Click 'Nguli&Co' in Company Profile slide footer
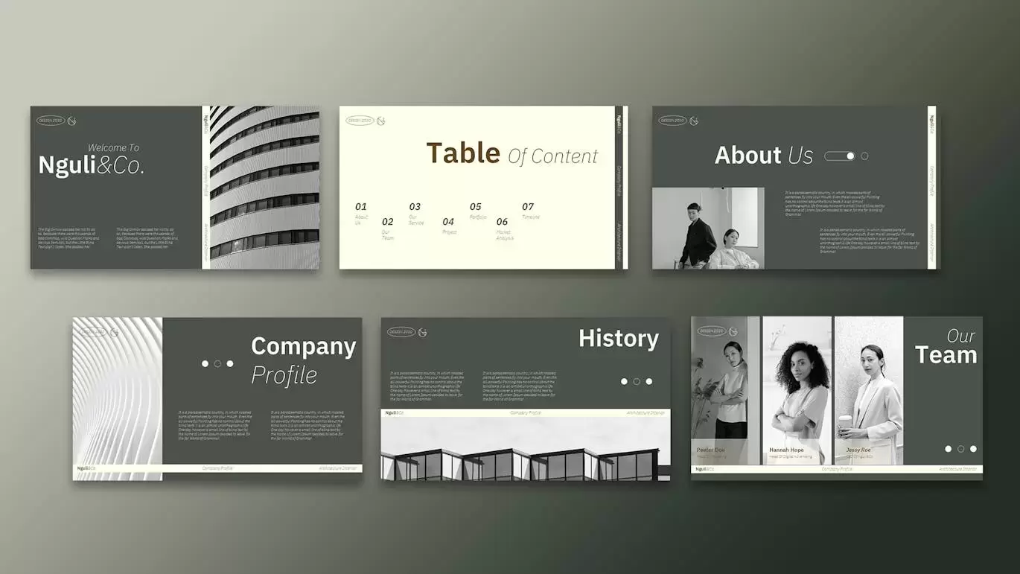The image size is (1020, 574). [86, 468]
